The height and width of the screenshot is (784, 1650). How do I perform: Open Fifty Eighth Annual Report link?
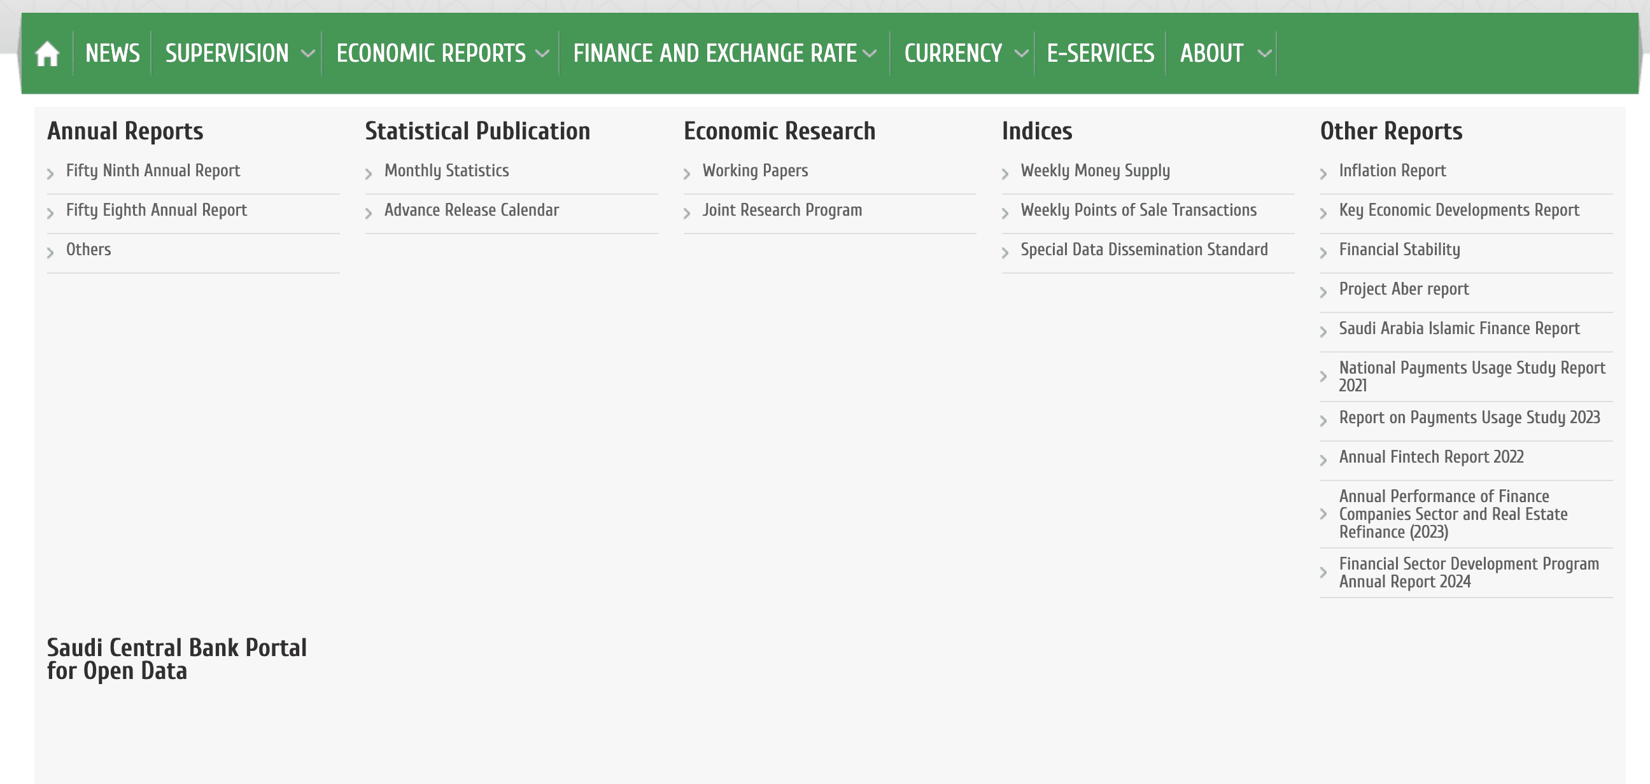(157, 210)
